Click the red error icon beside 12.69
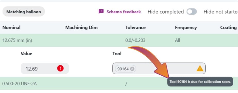This screenshot has width=238, height=93. pyautogui.click(x=61, y=69)
